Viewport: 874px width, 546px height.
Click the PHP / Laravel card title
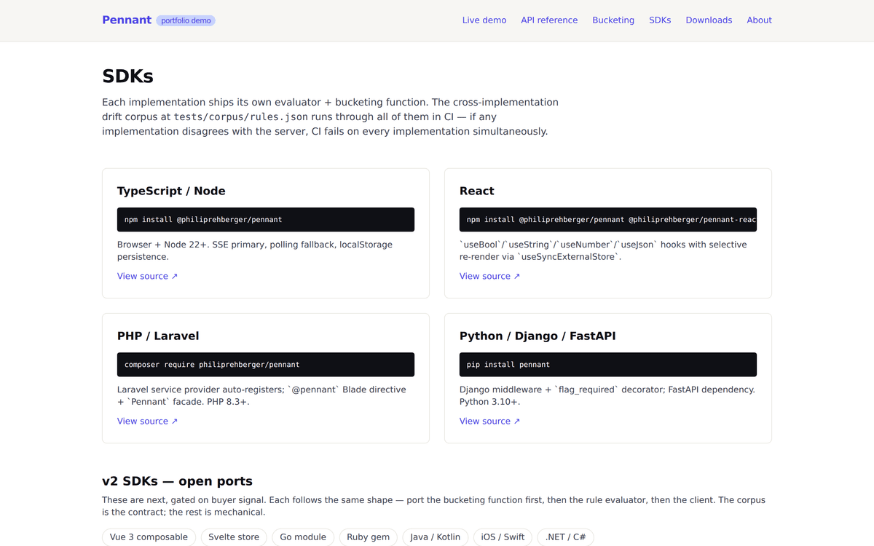[158, 336]
